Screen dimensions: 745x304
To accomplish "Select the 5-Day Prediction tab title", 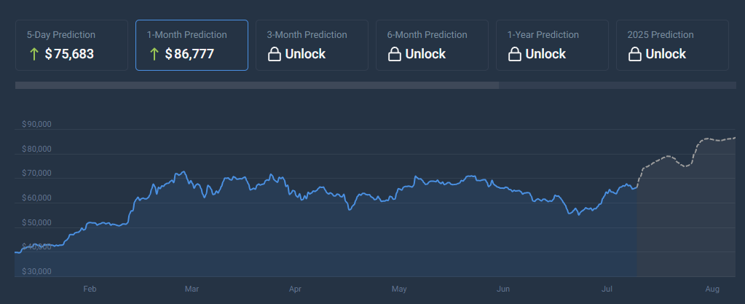I will click(61, 34).
